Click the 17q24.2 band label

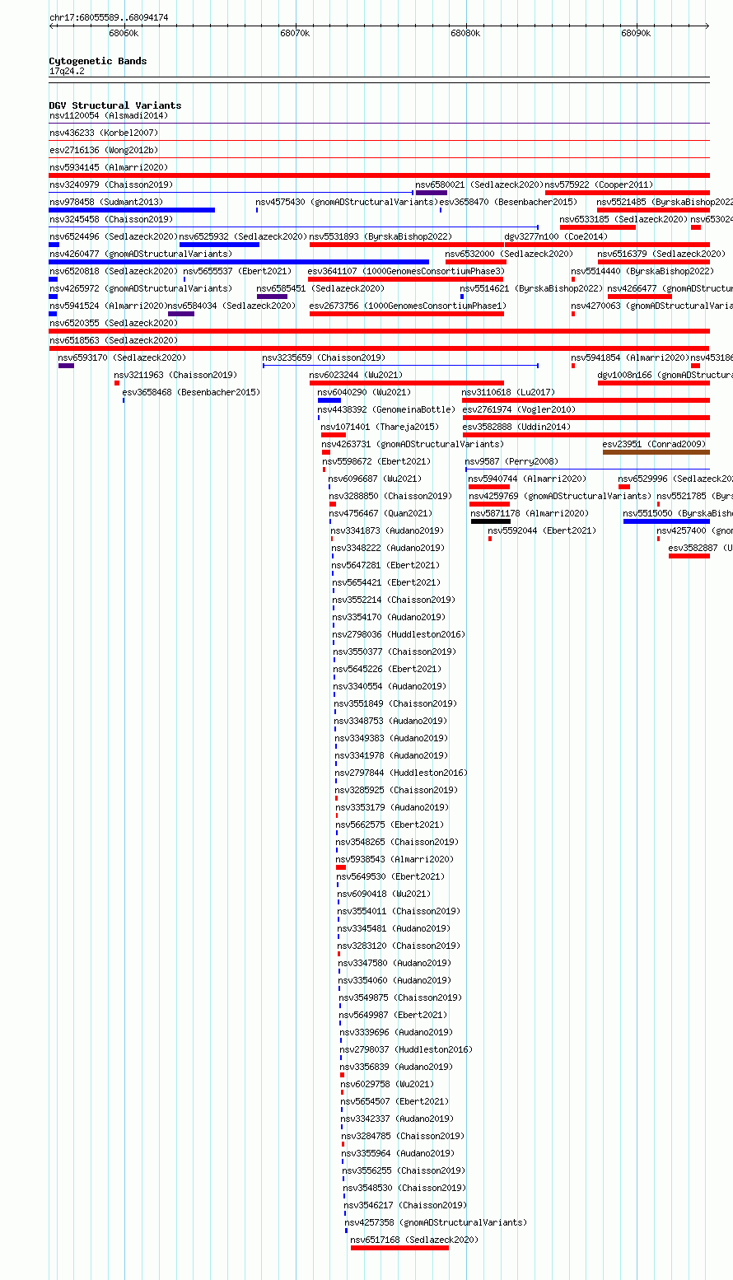tap(67, 71)
